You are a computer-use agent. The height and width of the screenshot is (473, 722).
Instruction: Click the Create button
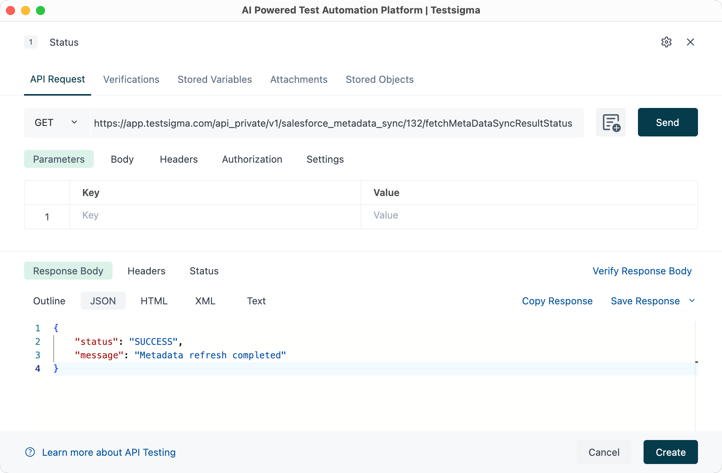click(670, 452)
